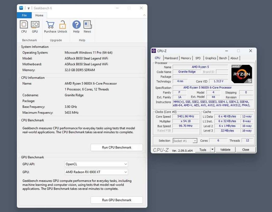Switch to Bench tab in CPU-Z

pyautogui.click(x=223, y=58)
